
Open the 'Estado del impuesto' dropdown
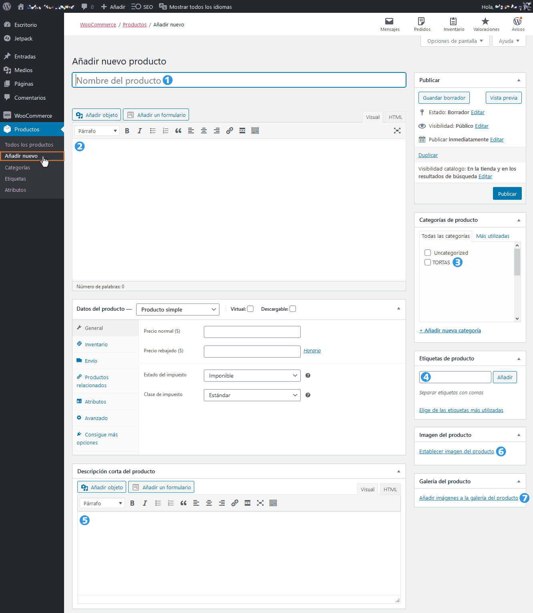(252, 375)
